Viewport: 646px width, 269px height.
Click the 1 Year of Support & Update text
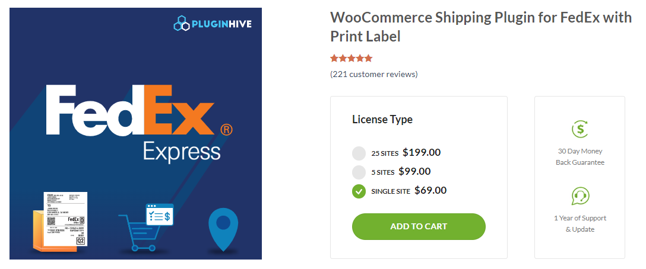[x=579, y=223]
